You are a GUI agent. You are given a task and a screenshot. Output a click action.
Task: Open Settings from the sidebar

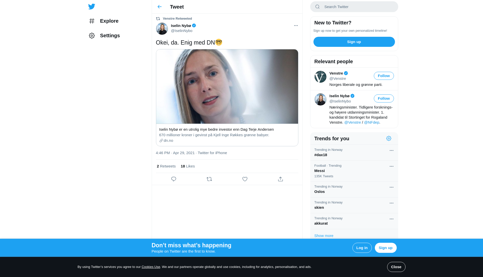click(104, 36)
